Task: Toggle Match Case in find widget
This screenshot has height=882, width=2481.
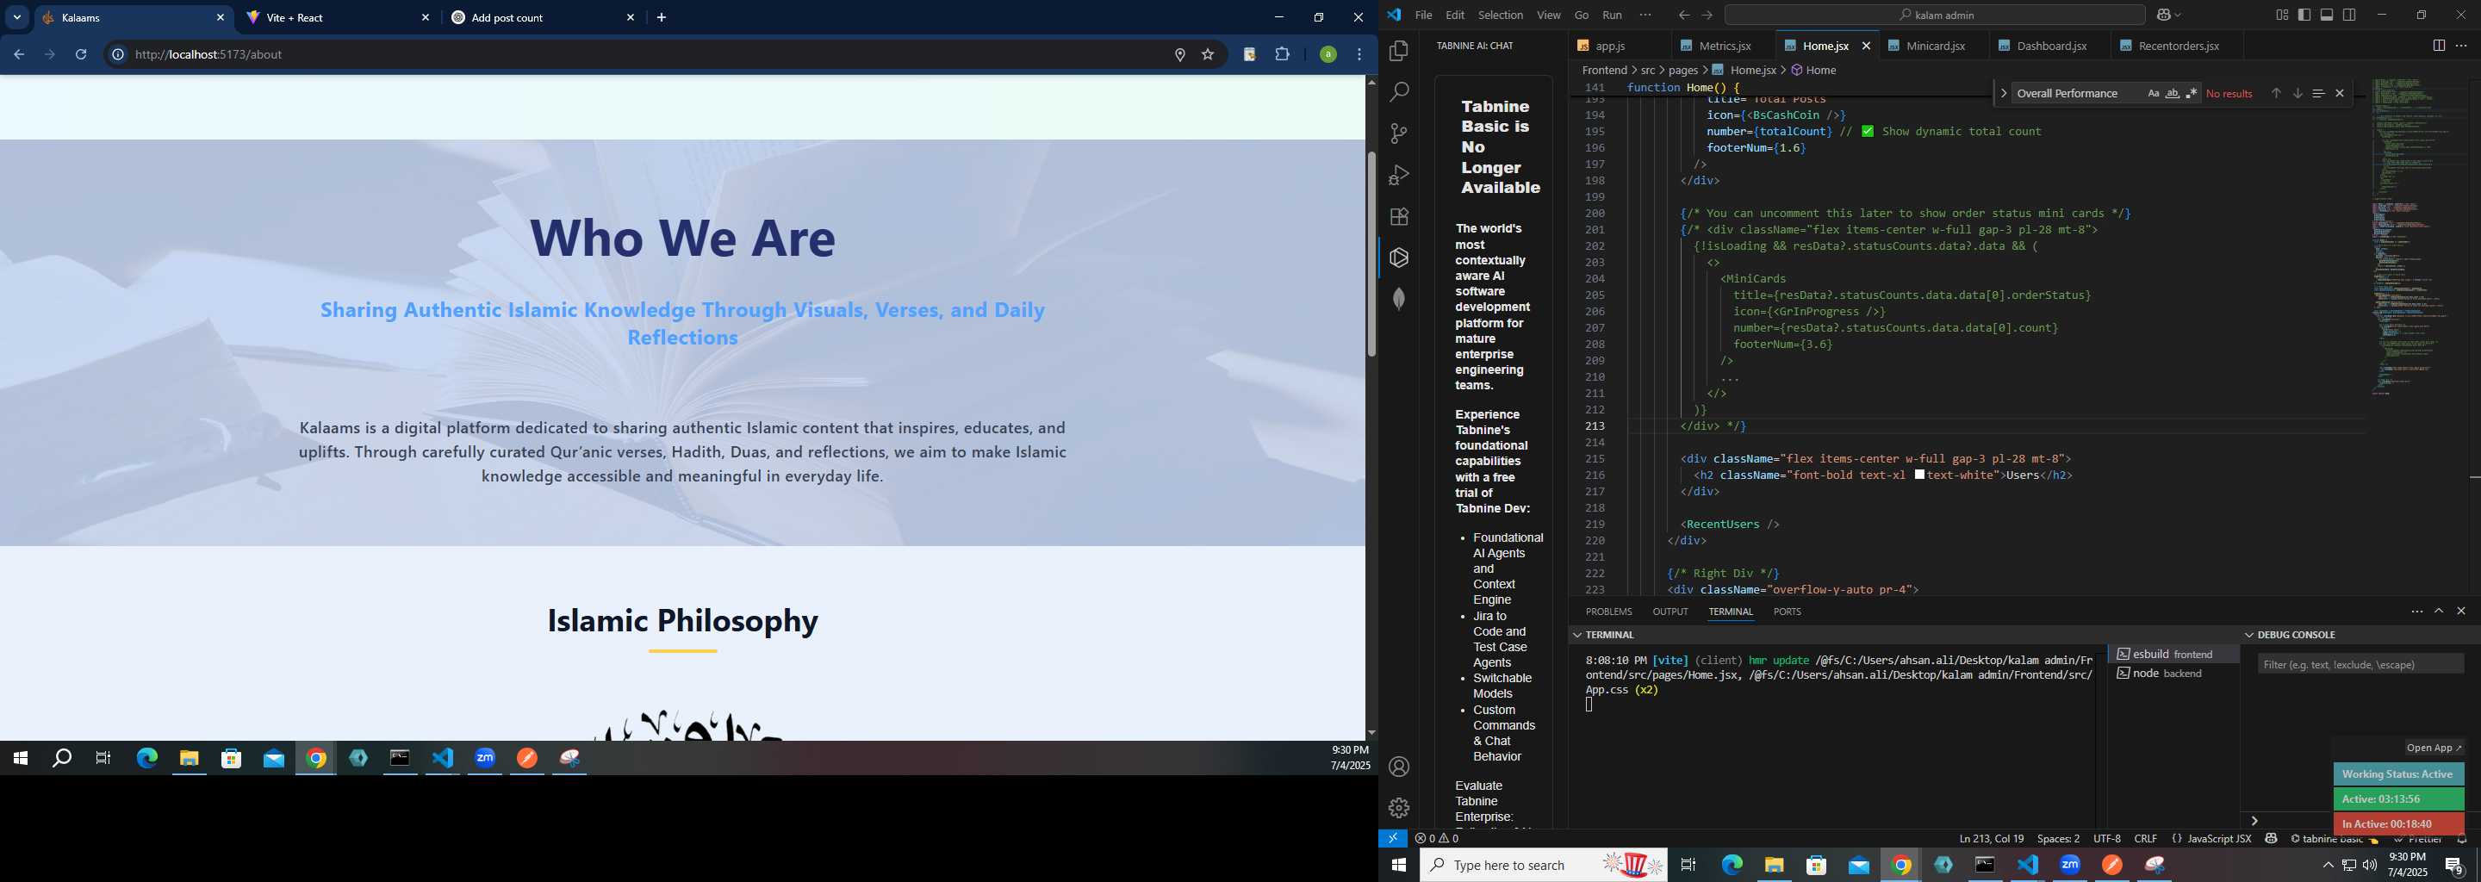Action: 2154,93
